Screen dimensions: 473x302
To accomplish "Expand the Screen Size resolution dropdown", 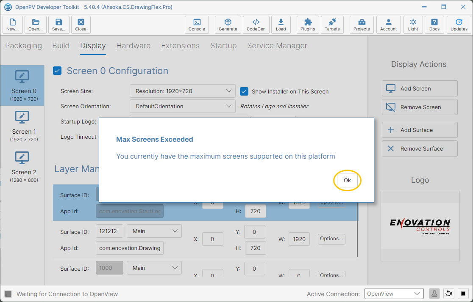I will 183,91.
